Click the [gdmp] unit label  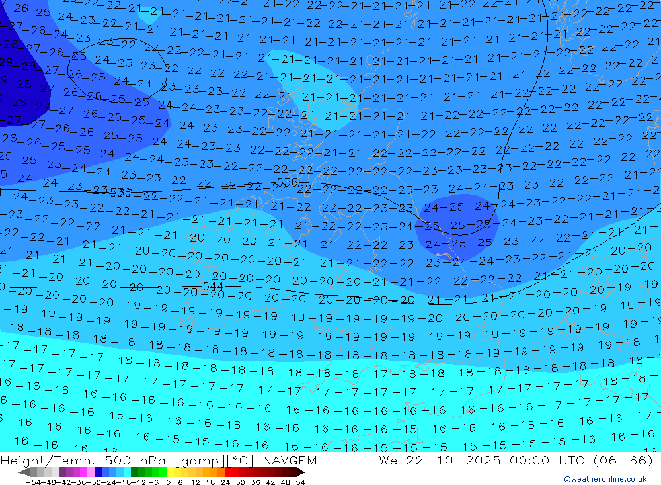coord(200,461)
